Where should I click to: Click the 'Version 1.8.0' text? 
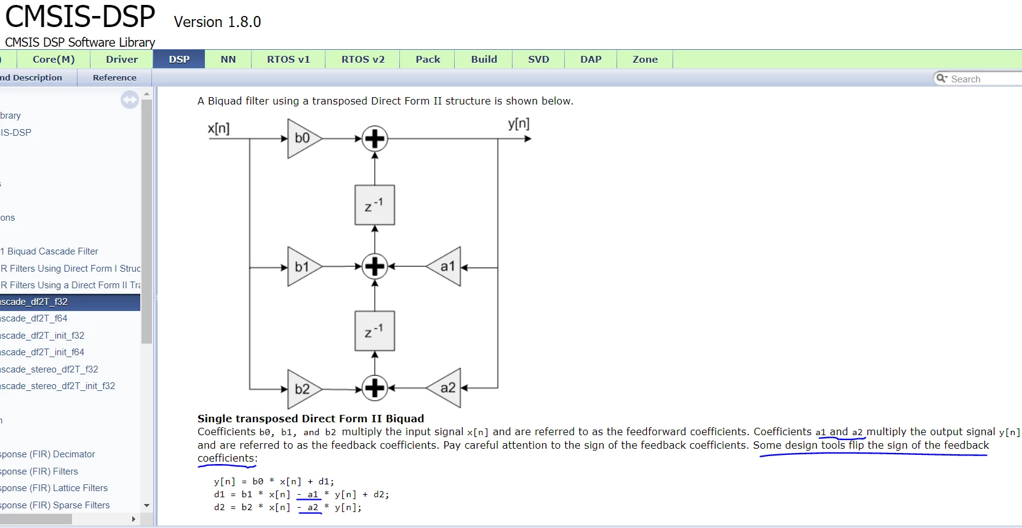(217, 22)
